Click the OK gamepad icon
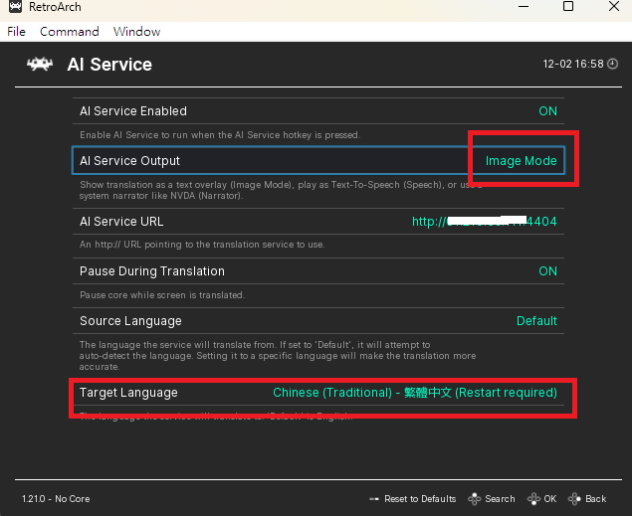This screenshot has width=632, height=516. click(x=533, y=499)
